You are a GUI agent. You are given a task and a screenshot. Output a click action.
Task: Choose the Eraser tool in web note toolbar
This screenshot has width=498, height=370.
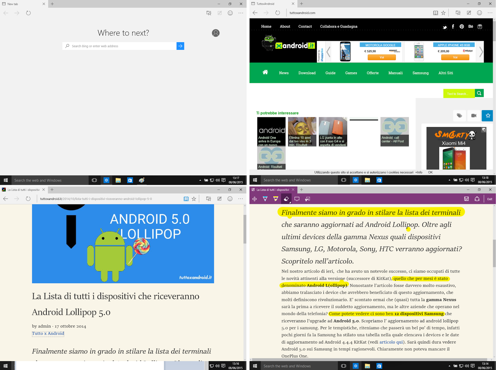pyautogui.click(x=286, y=199)
